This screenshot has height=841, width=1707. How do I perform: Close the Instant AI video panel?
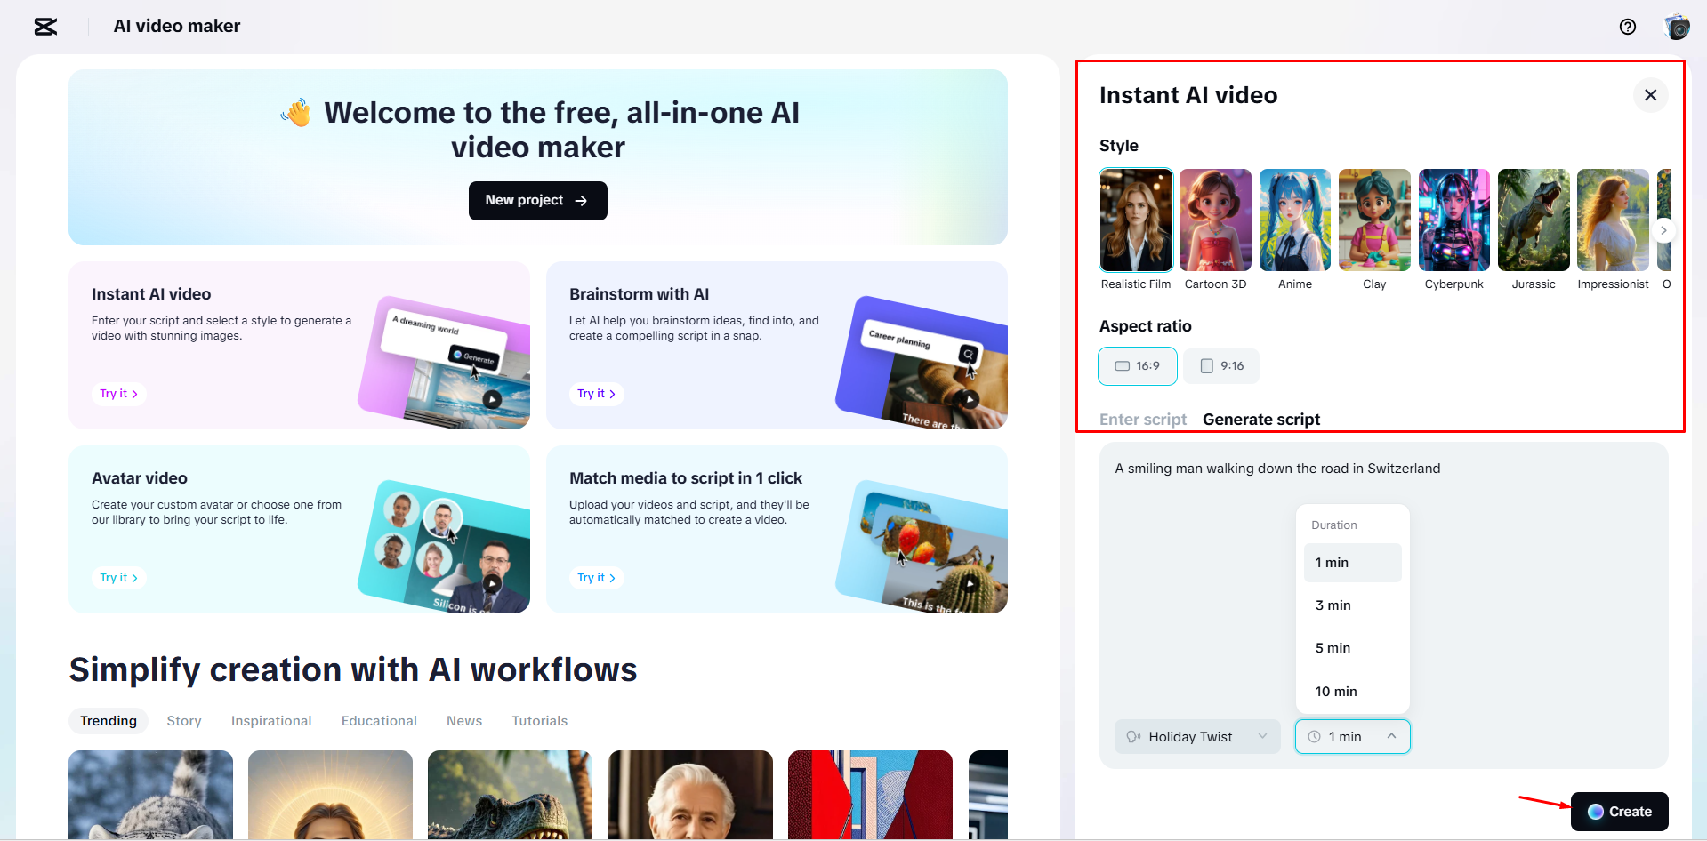[x=1650, y=95]
